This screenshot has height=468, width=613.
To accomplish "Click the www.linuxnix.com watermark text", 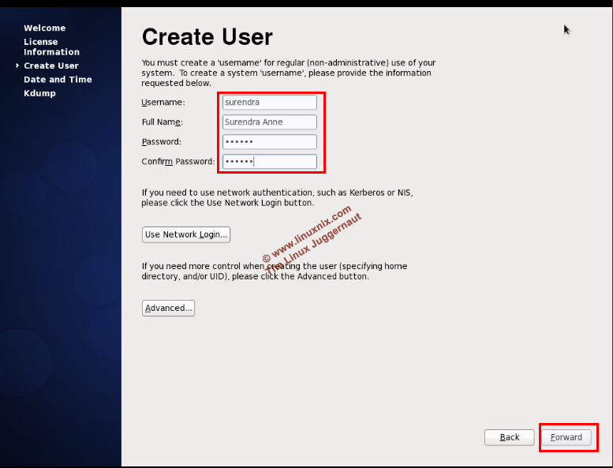I will [308, 234].
